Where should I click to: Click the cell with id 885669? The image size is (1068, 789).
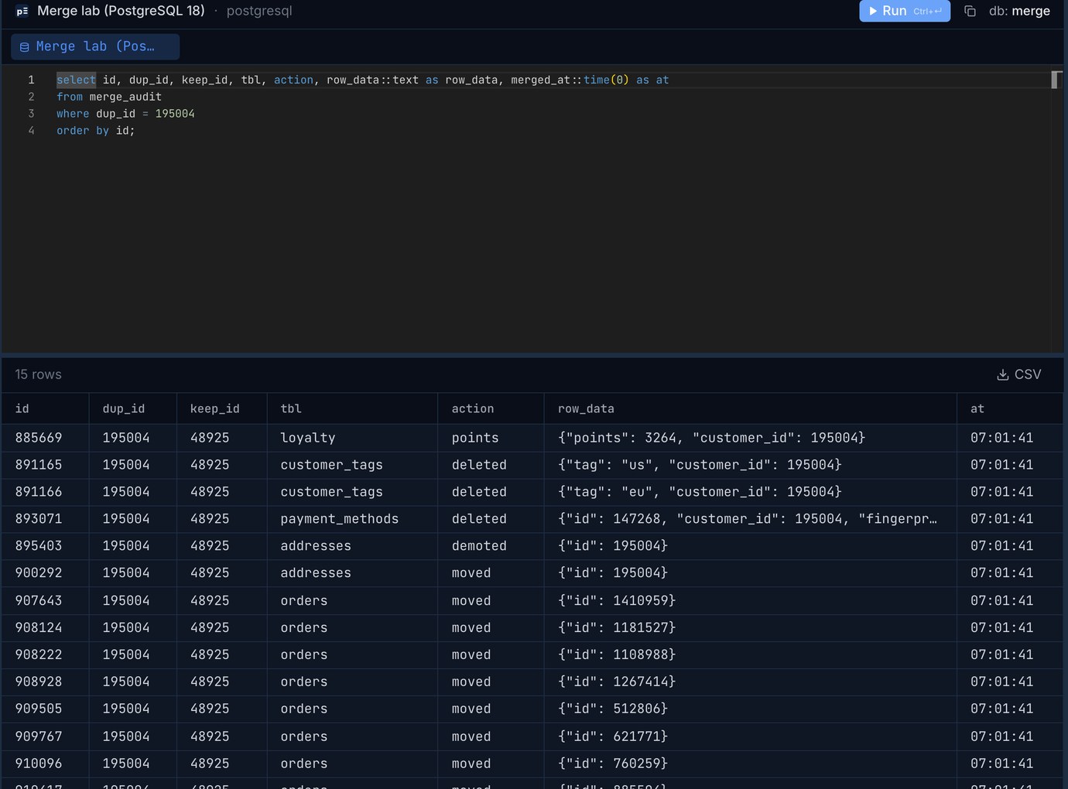[45, 438]
